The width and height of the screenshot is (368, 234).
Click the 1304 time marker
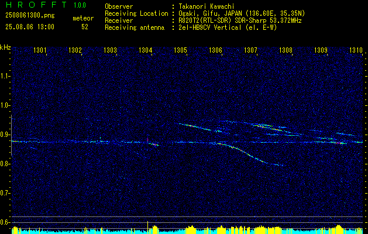[x=145, y=50]
